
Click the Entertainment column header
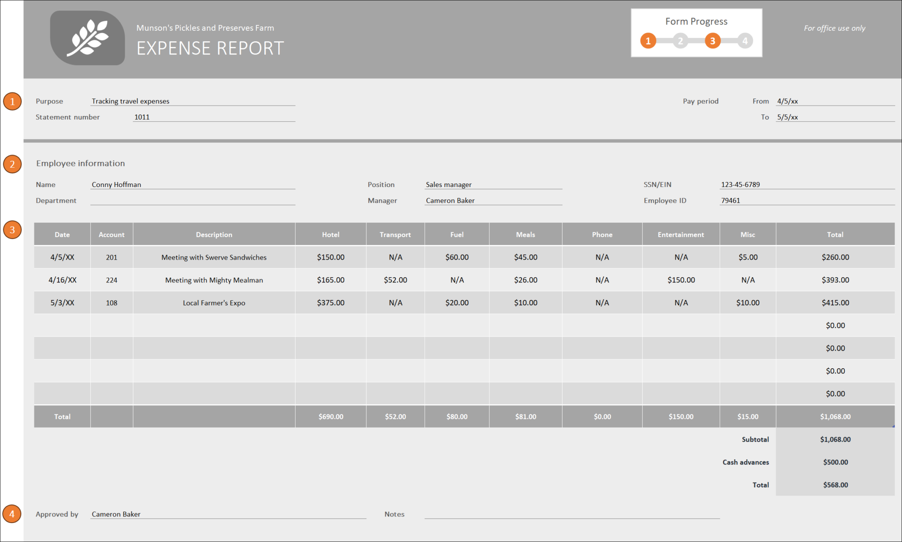coord(680,234)
